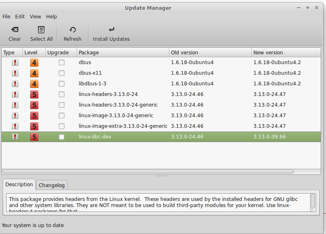
Task: Click the Clear toolbar icon
Action: pos(15,29)
